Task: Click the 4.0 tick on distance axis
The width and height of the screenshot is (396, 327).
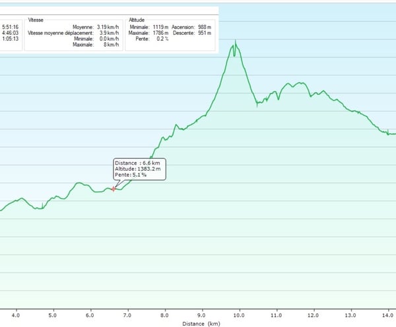Action: (x=16, y=315)
